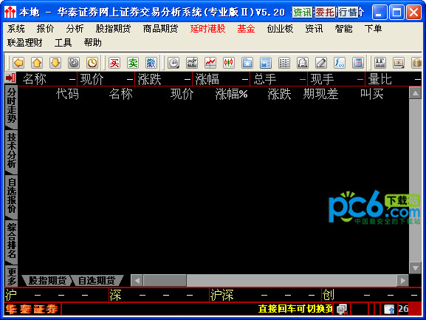Click the orange down arrow icon

pos(55,63)
